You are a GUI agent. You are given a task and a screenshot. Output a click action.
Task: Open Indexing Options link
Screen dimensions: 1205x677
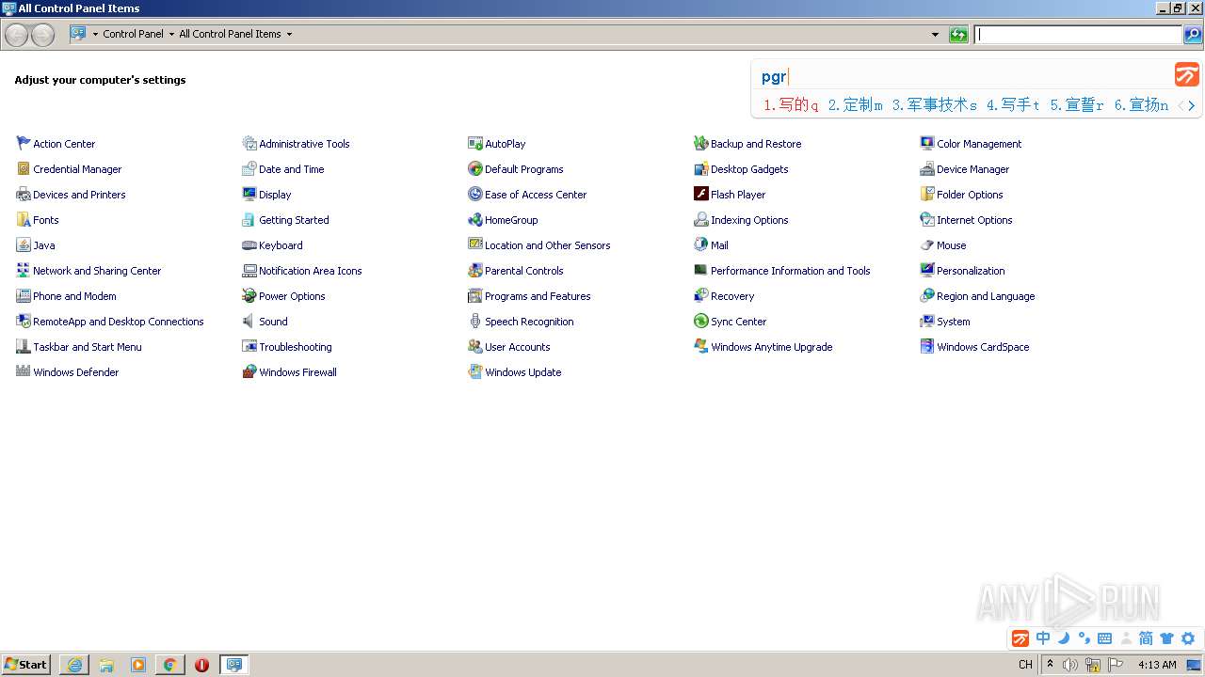pyautogui.click(x=749, y=220)
